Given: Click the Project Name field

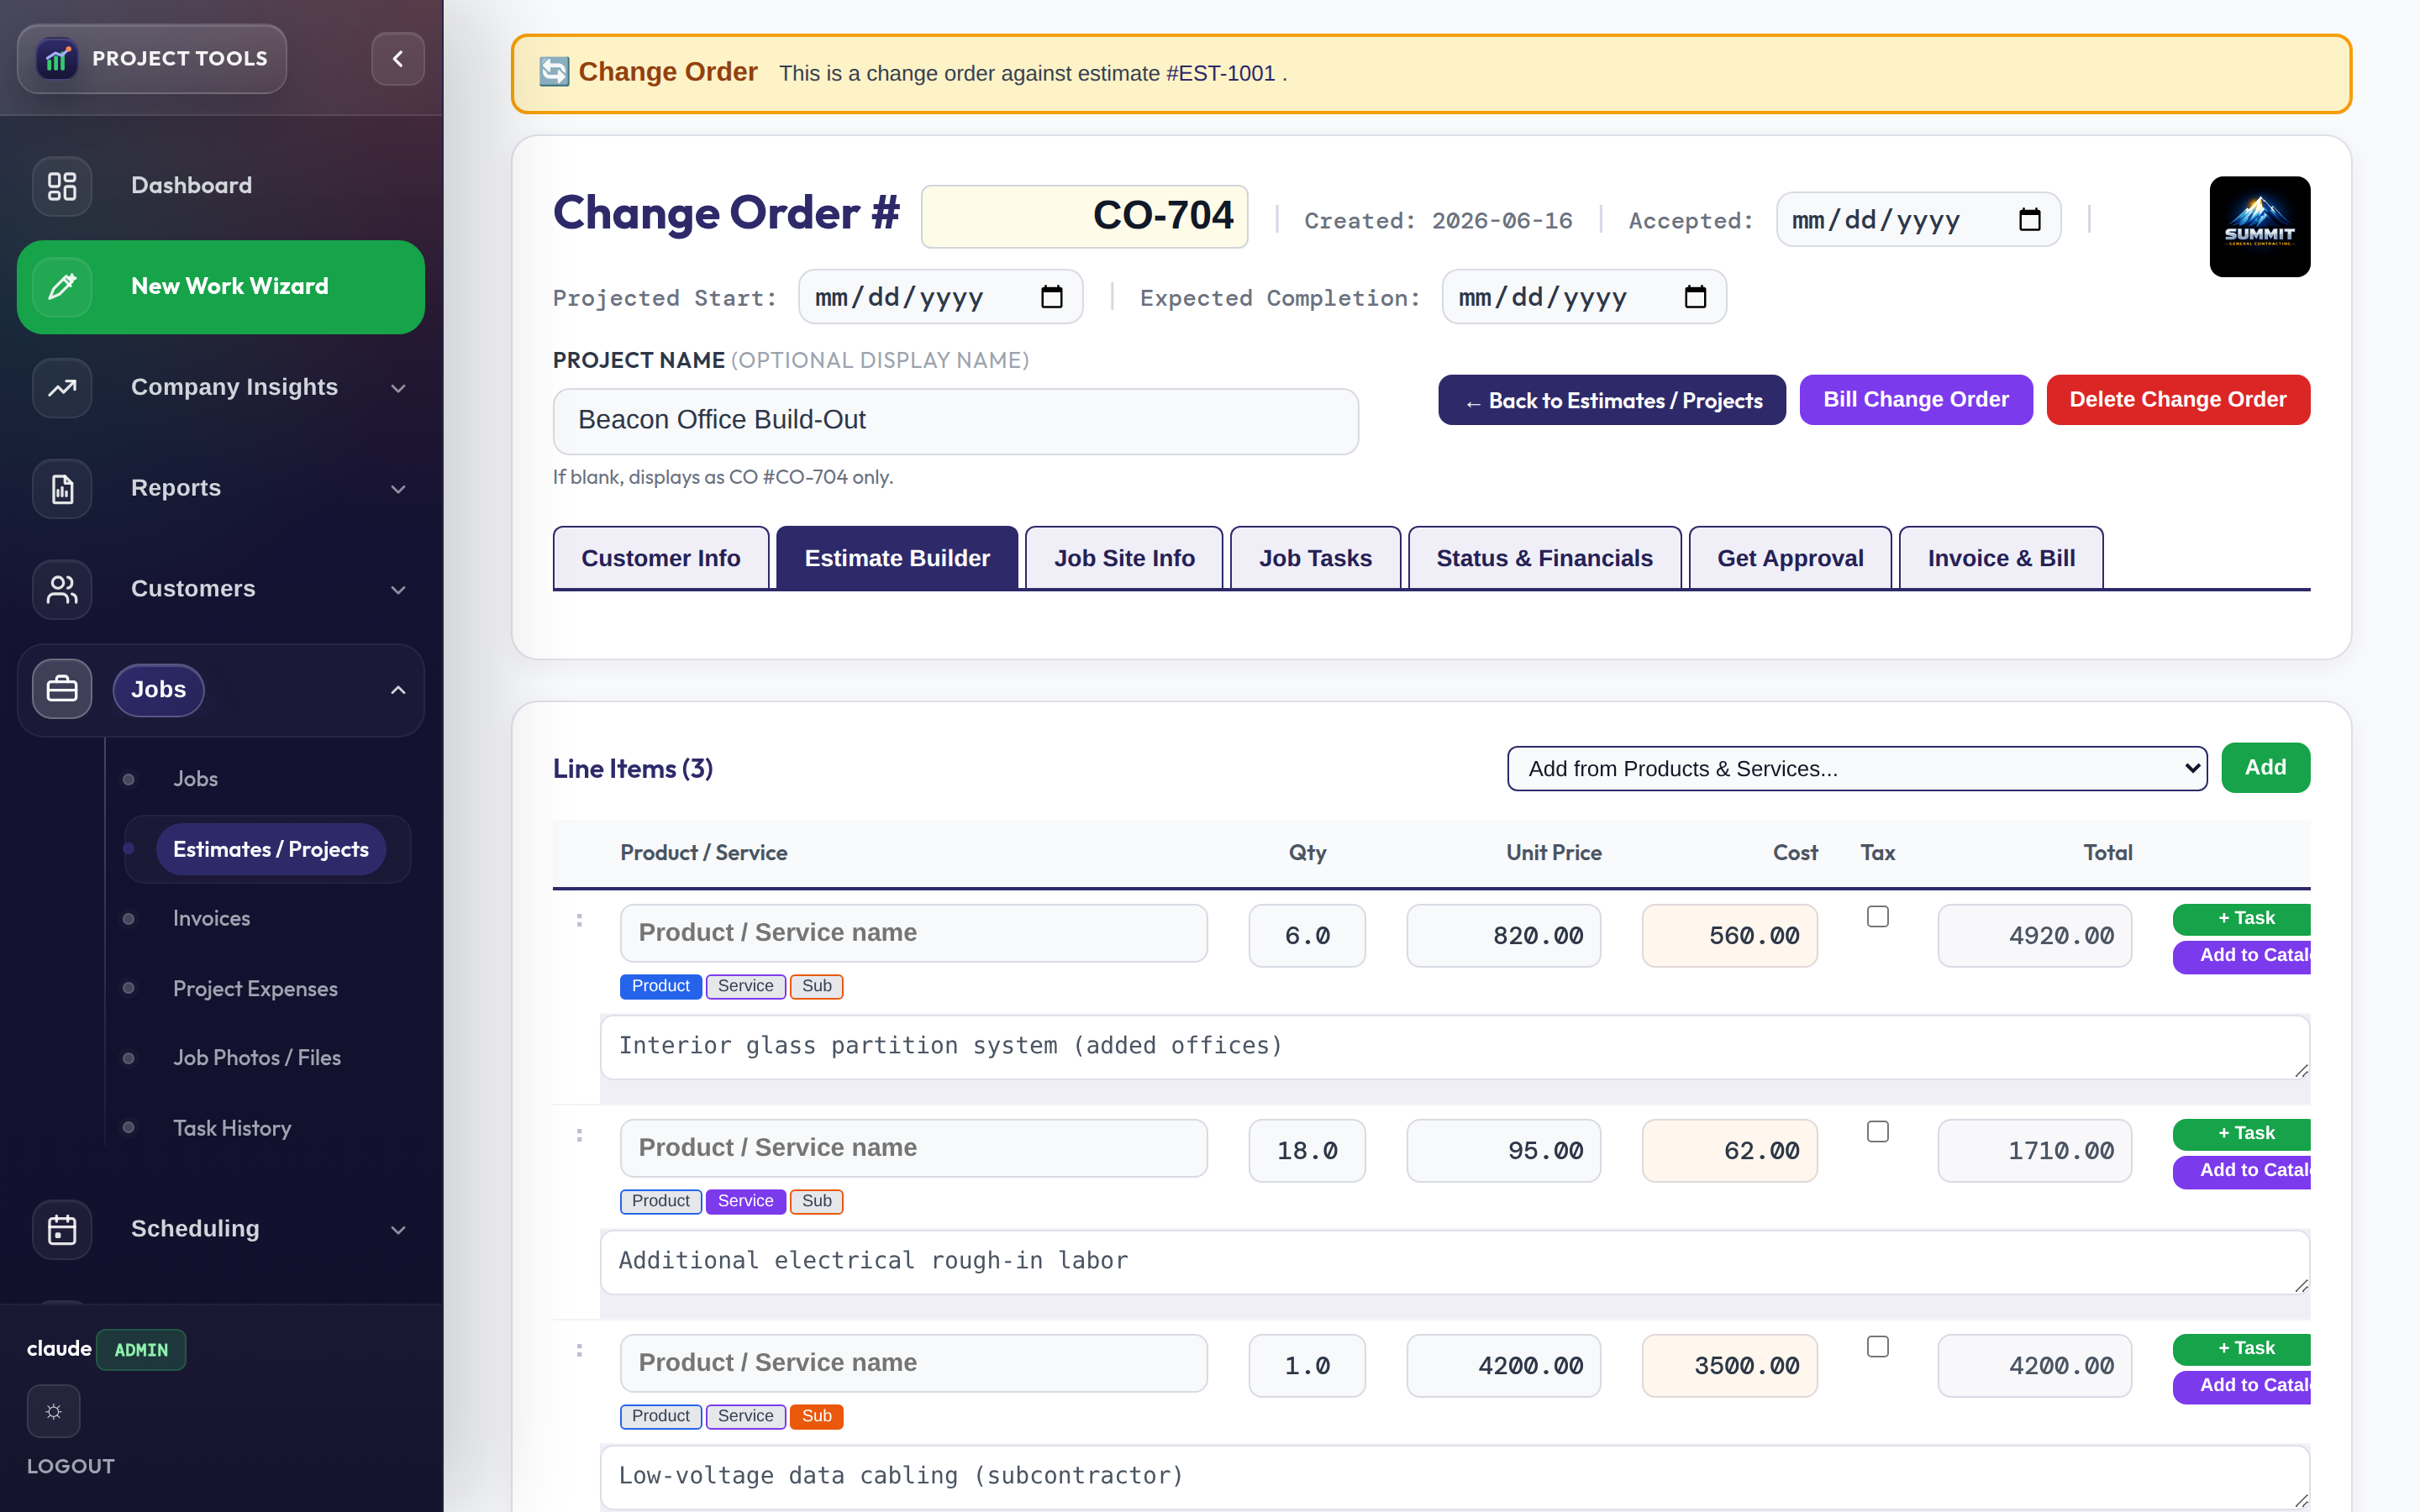Looking at the screenshot, I should [x=955, y=421].
